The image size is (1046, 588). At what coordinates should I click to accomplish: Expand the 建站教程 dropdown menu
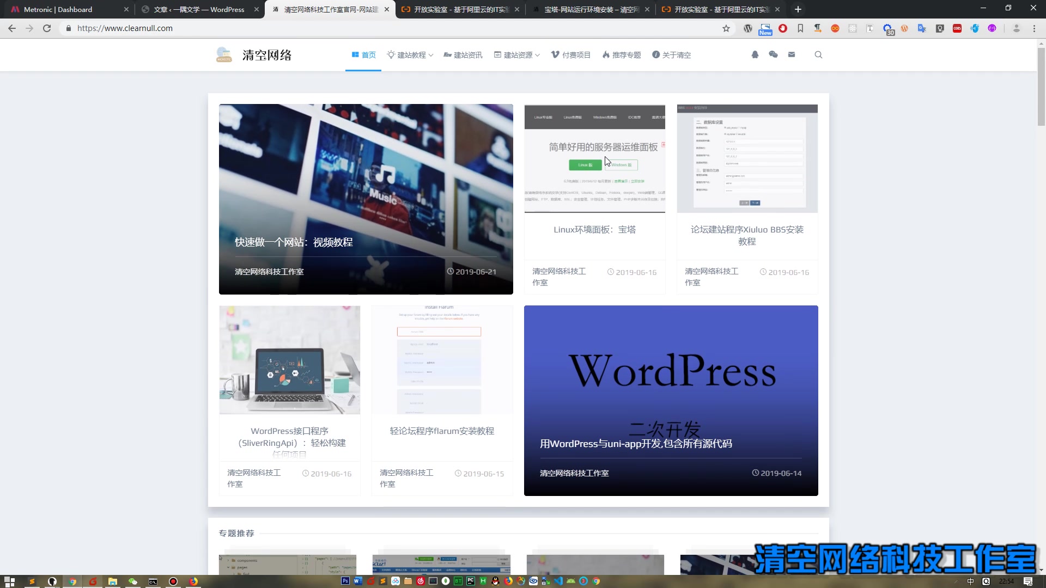[x=411, y=55]
